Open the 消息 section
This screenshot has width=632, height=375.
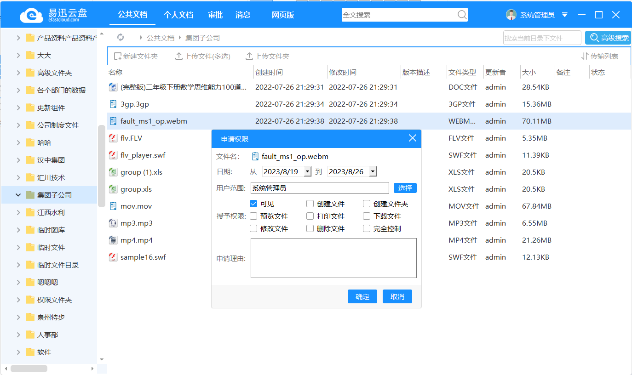[x=242, y=15]
